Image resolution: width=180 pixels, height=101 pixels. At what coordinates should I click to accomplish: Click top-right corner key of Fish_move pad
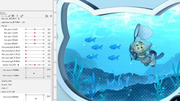tap(43, 68)
